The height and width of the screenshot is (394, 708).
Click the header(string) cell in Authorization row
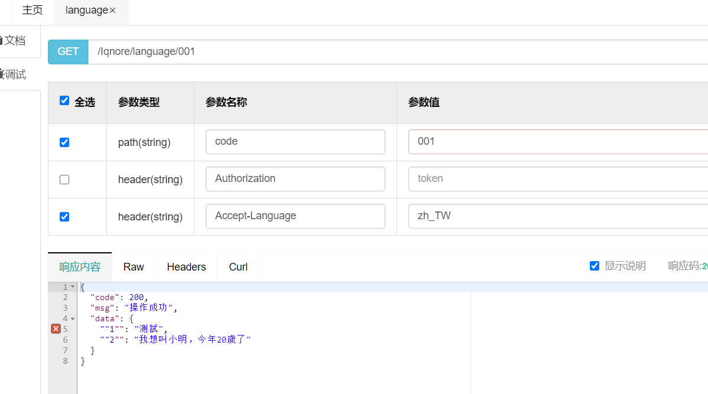coord(150,180)
